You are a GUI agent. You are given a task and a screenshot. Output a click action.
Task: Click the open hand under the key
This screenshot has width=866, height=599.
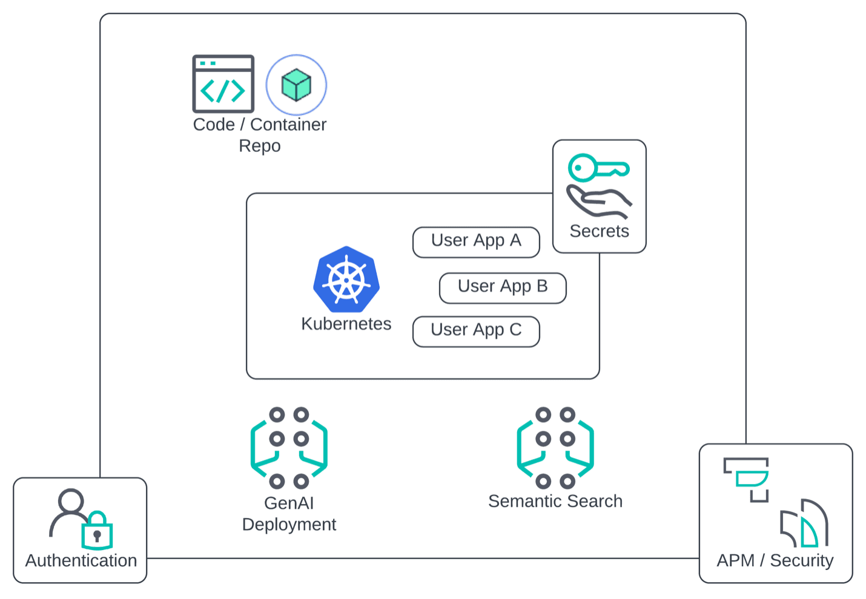[598, 201]
